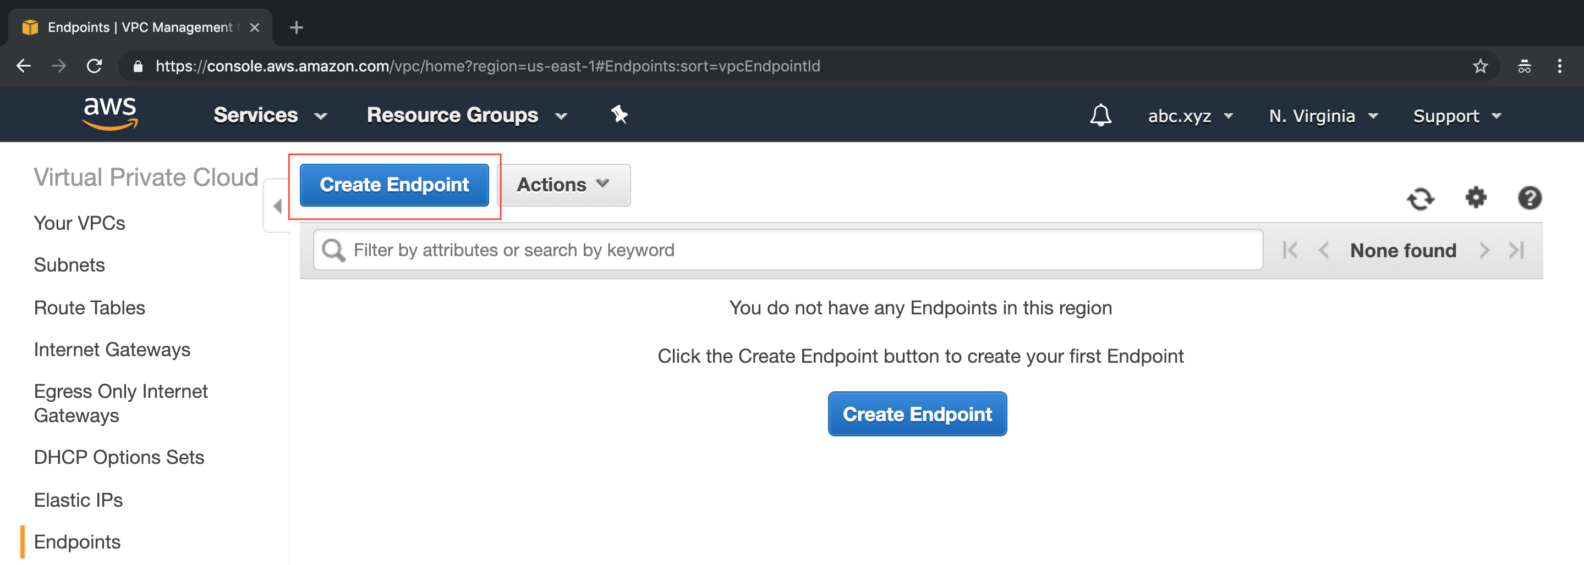Open the Subnets sidebar page
This screenshot has height=565, width=1584.
point(69,265)
